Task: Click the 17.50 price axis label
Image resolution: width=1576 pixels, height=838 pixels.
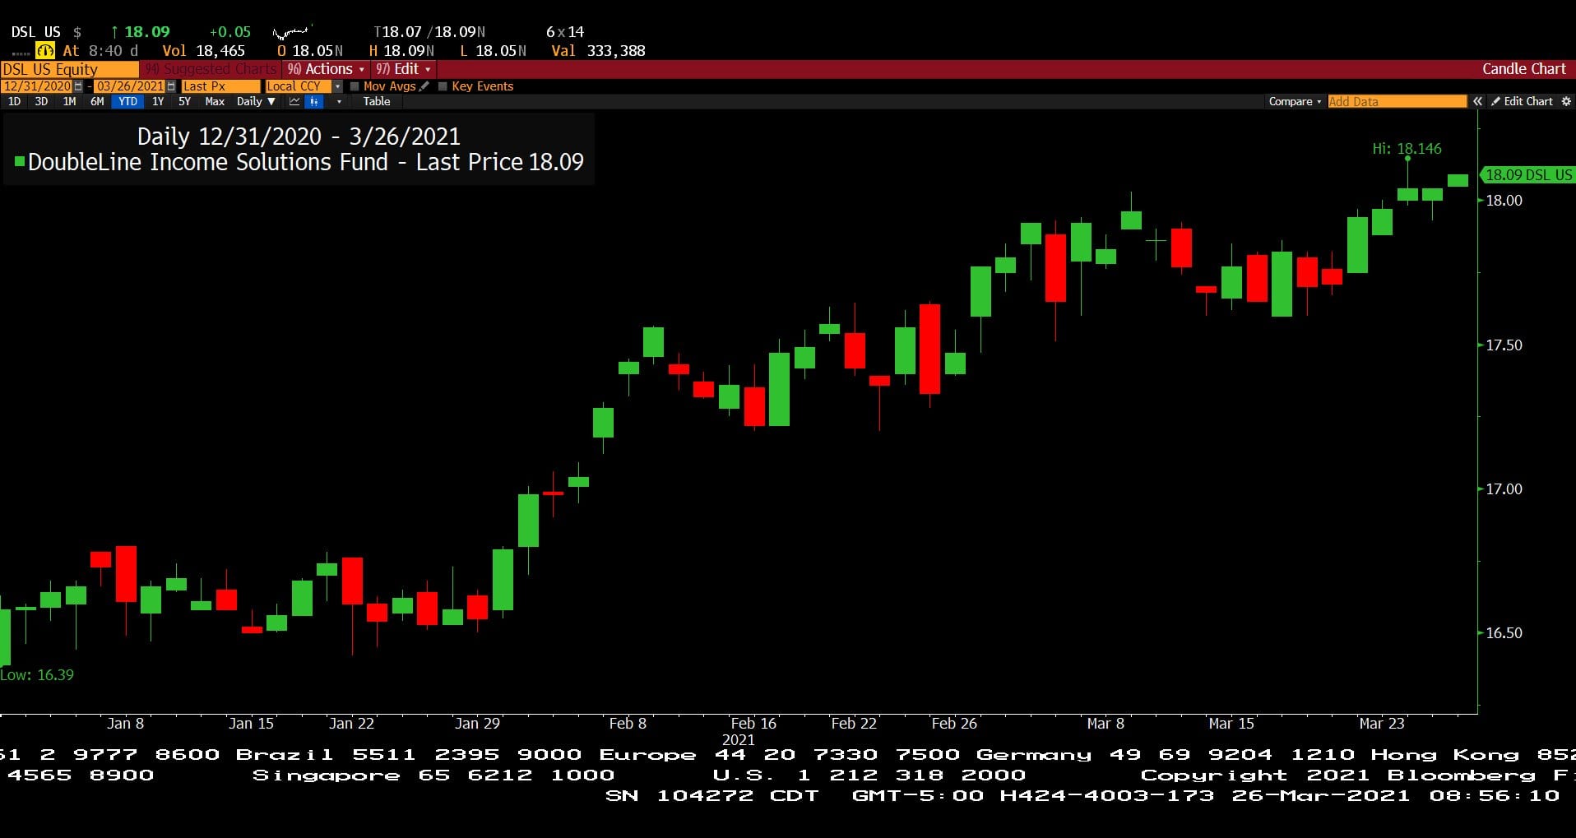Action: coord(1504,345)
